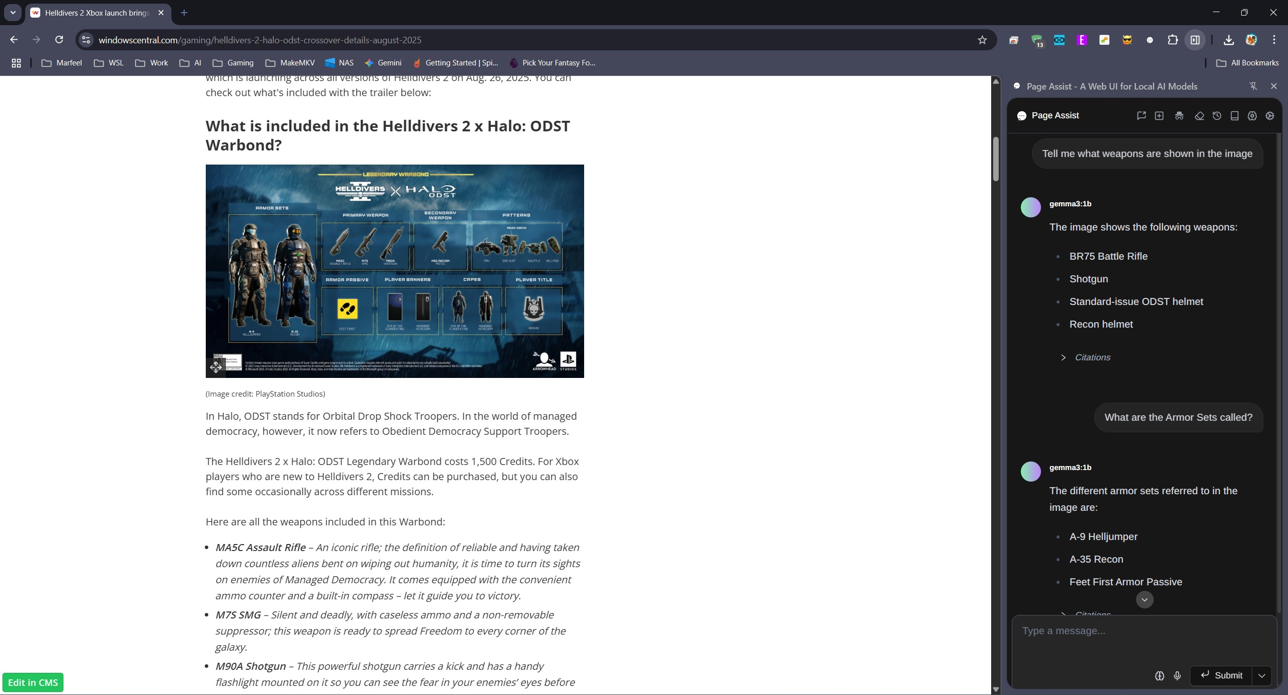Viewport: 1288px width, 695px height.
Task: Open the Gaming bookmarks folder
Action: [233, 63]
